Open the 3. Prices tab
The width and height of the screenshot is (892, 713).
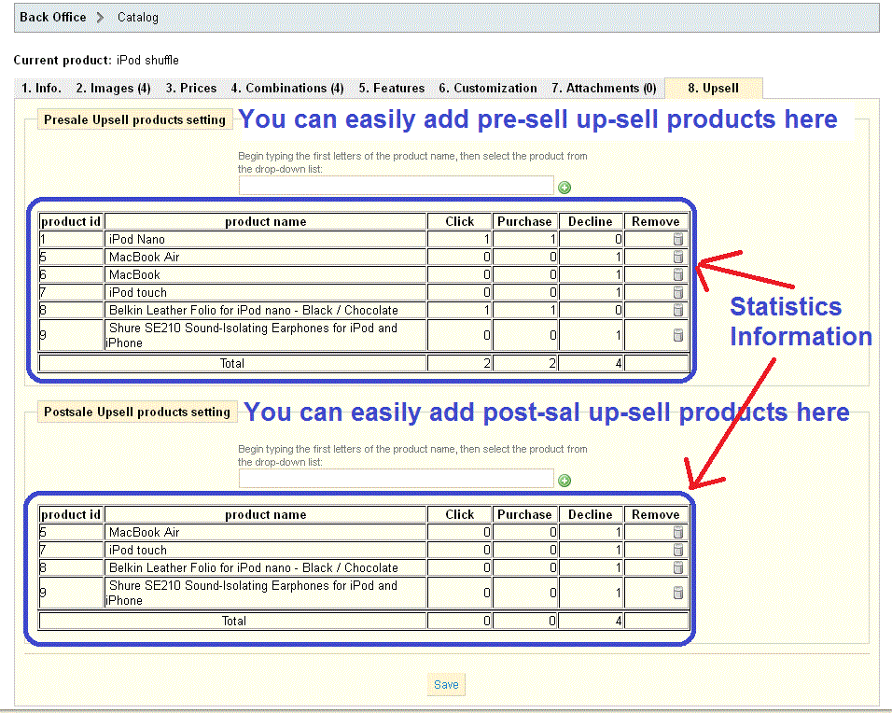coord(191,89)
